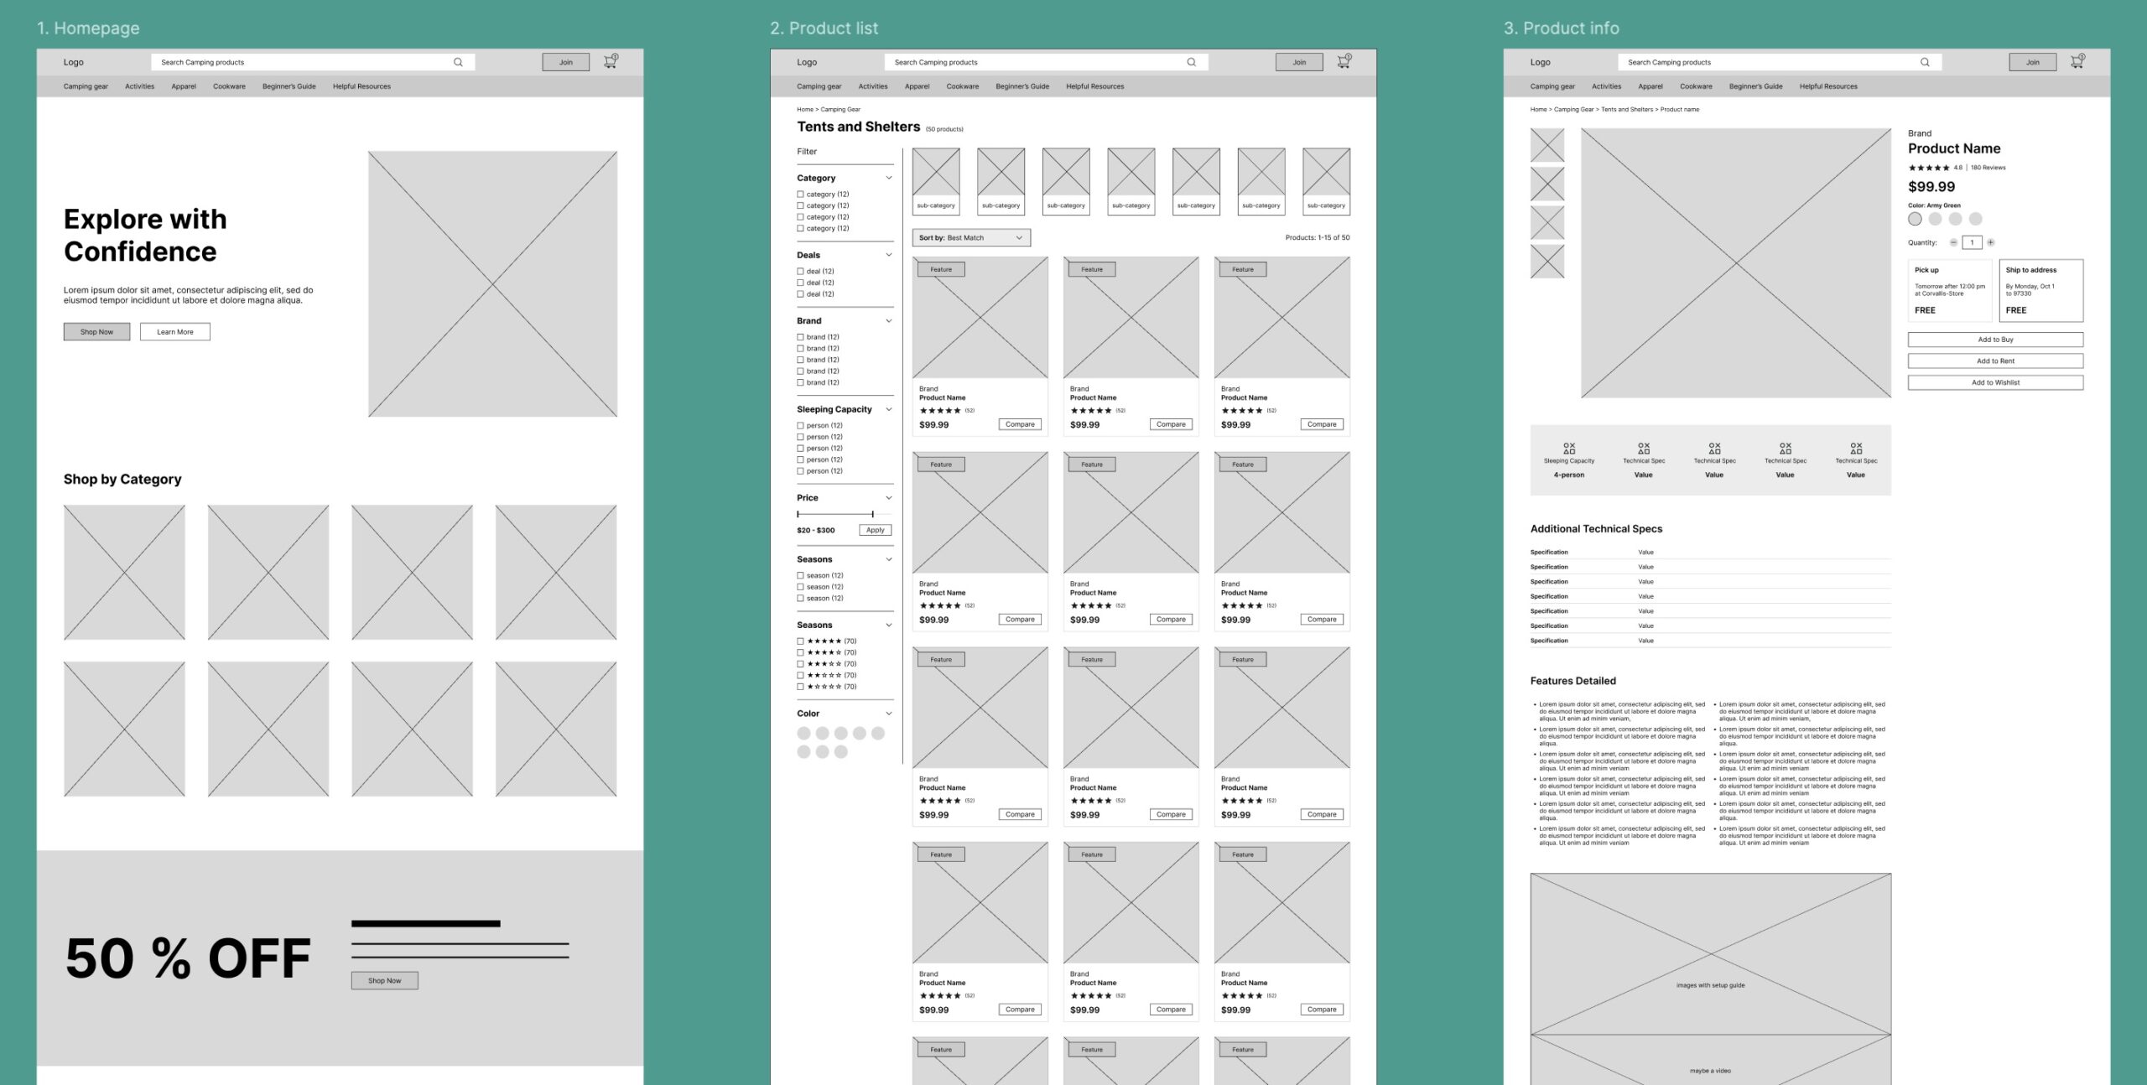Select the outlined Army Green color swatch
The width and height of the screenshot is (2147, 1085).
[1915, 219]
